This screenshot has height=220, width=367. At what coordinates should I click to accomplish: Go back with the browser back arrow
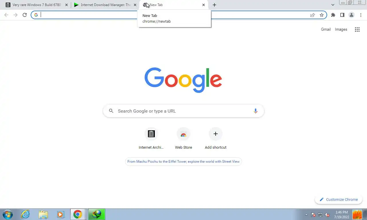coord(6,15)
